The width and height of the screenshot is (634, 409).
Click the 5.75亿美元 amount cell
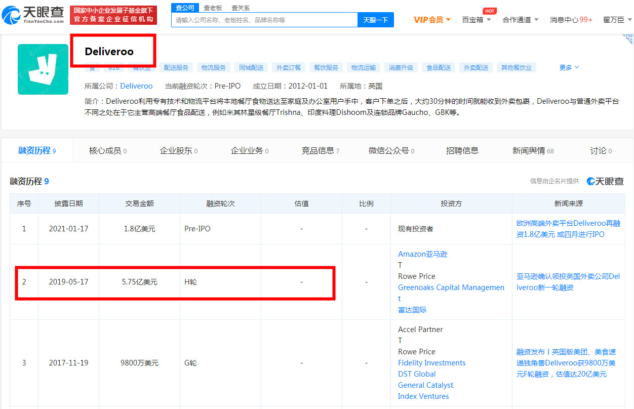pyautogui.click(x=140, y=282)
